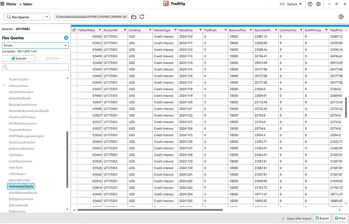
Task: Click the Tradility logo icon
Action: tap(166, 3)
